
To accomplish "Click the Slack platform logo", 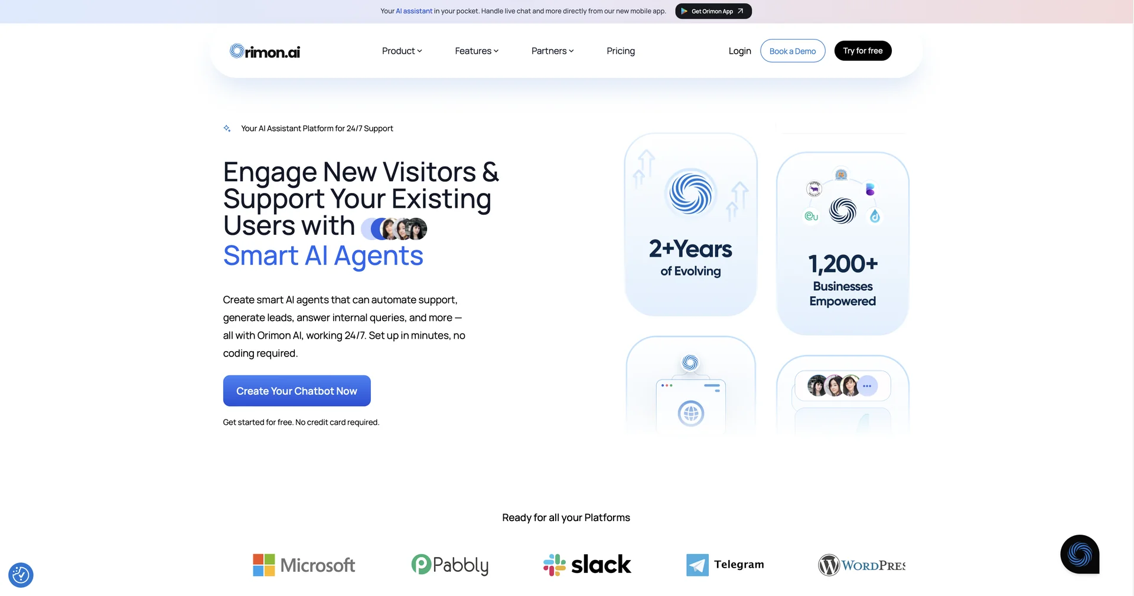I will pos(587,565).
